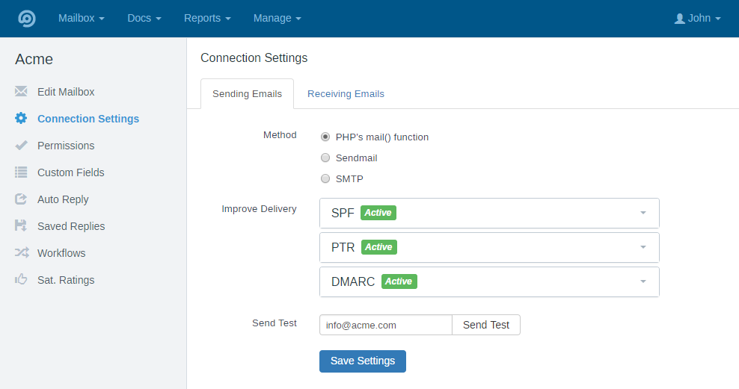
Task: Go to Permissions in sidebar
Action: click(66, 146)
